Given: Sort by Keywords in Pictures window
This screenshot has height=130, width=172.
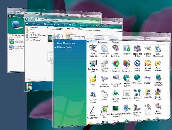Looking at the screenshot, I should [70, 28].
